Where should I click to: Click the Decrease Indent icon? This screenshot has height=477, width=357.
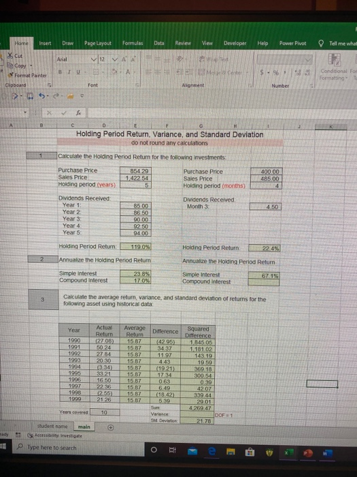[180, 72]
